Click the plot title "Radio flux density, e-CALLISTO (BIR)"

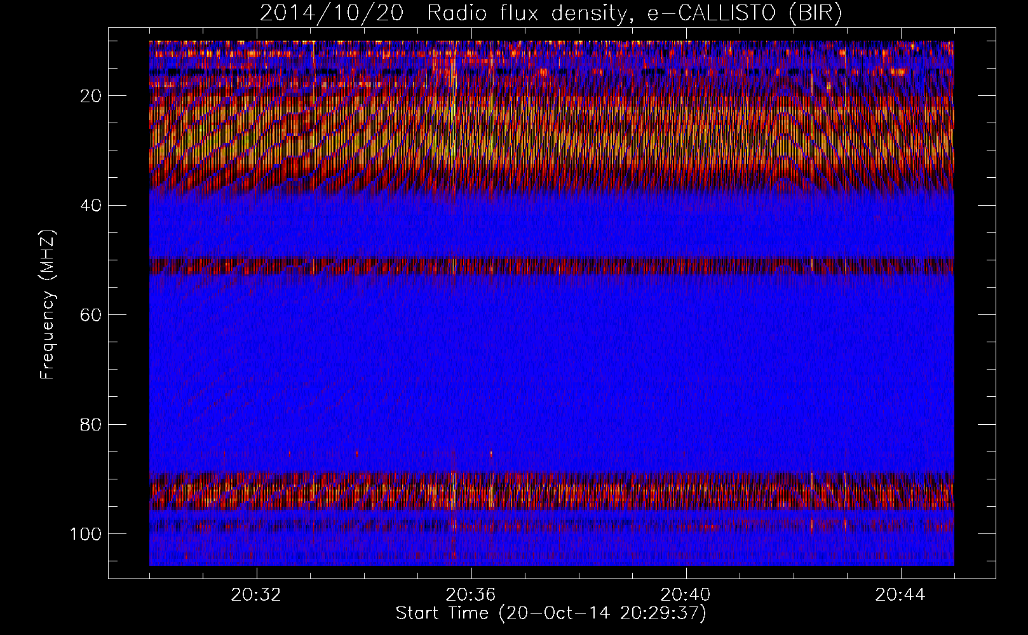634,13
